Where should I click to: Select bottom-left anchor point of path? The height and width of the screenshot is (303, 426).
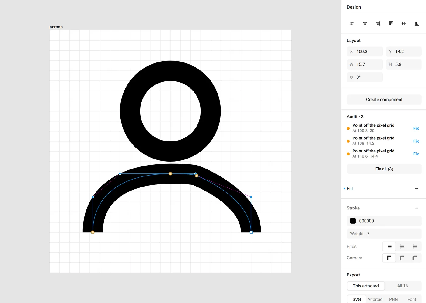pyautogui.click(x=93, y=232)
